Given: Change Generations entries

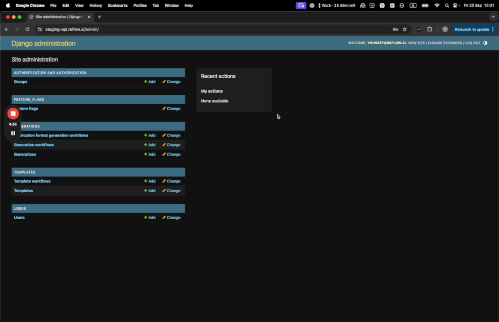Looking at the screenshot, I should [171, 154].
